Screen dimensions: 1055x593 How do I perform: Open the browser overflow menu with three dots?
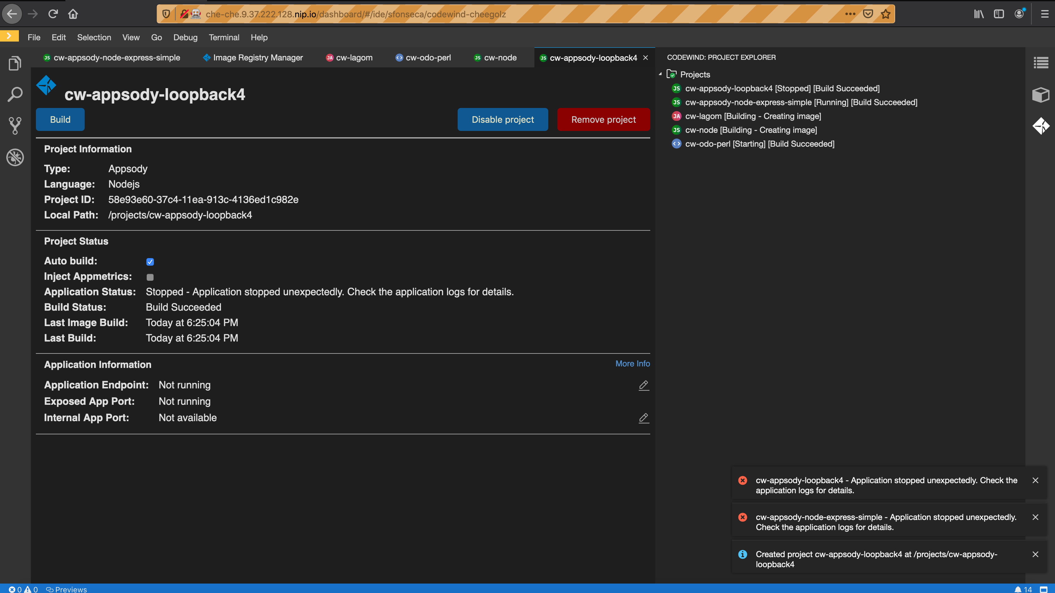pos(850,14)
